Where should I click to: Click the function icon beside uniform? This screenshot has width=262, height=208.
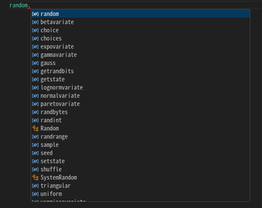click(35, 194)
